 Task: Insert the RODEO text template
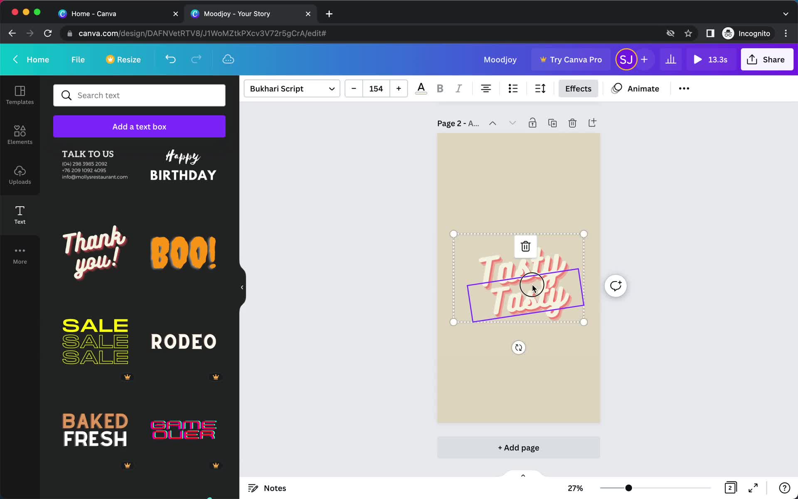(183, 342)
